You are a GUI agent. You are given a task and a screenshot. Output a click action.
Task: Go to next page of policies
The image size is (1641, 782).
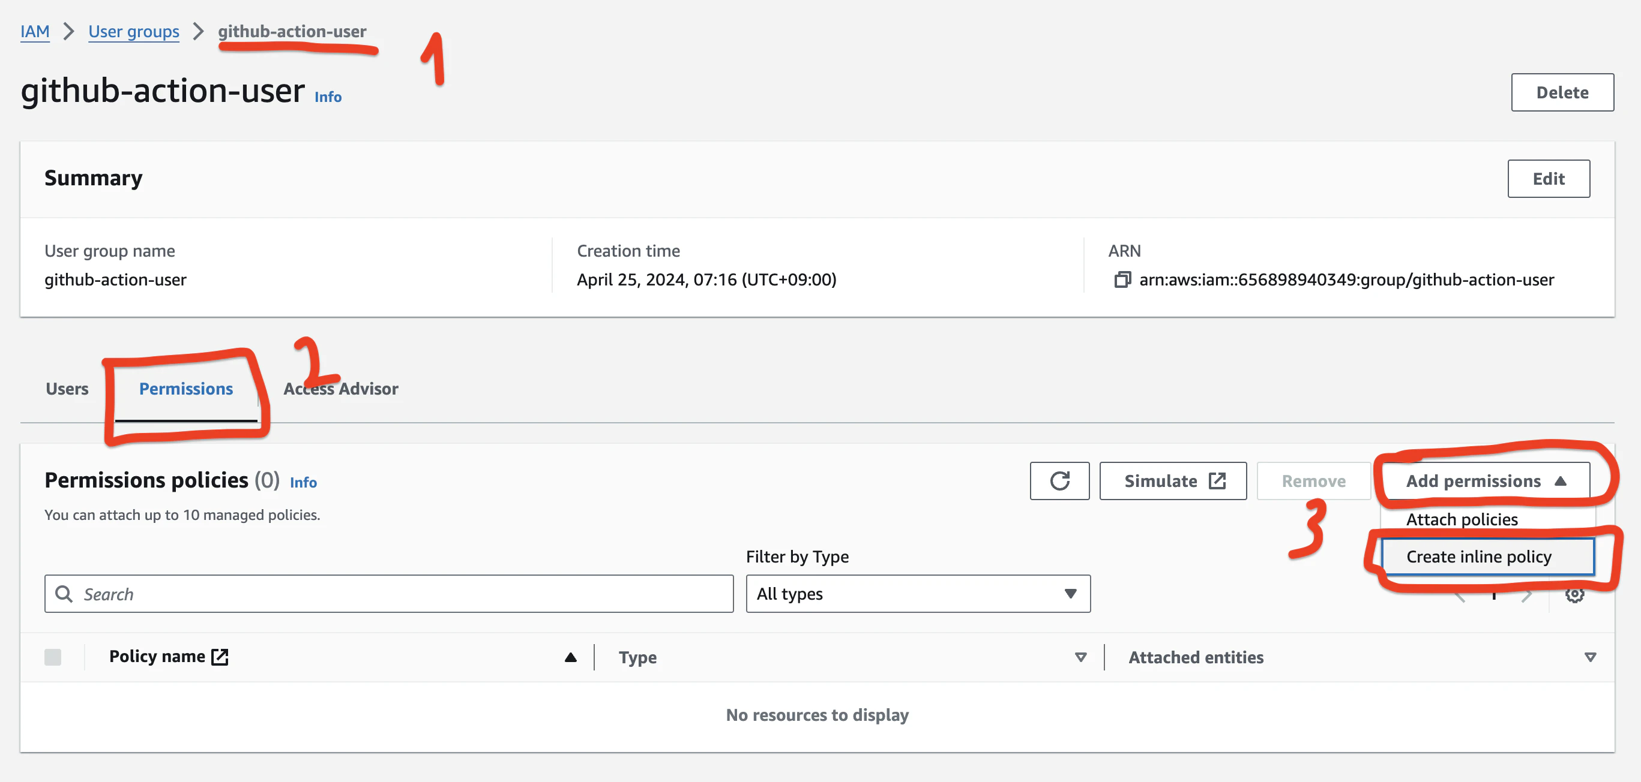(1527, 595)
